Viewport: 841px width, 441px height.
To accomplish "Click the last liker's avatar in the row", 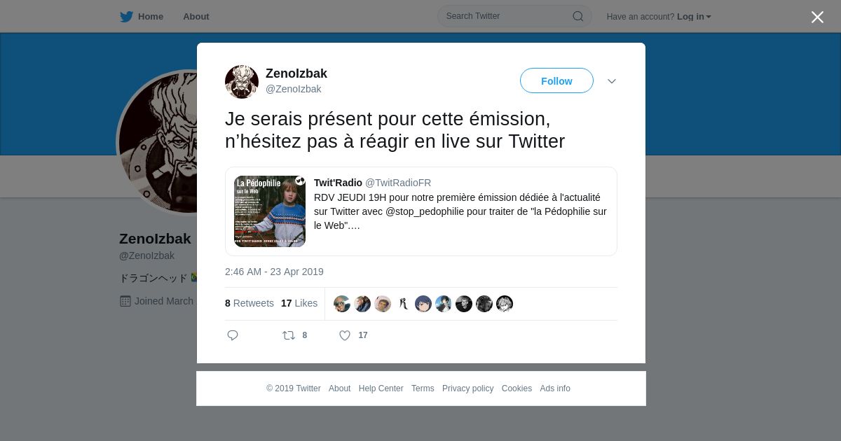I will [505, 303].
